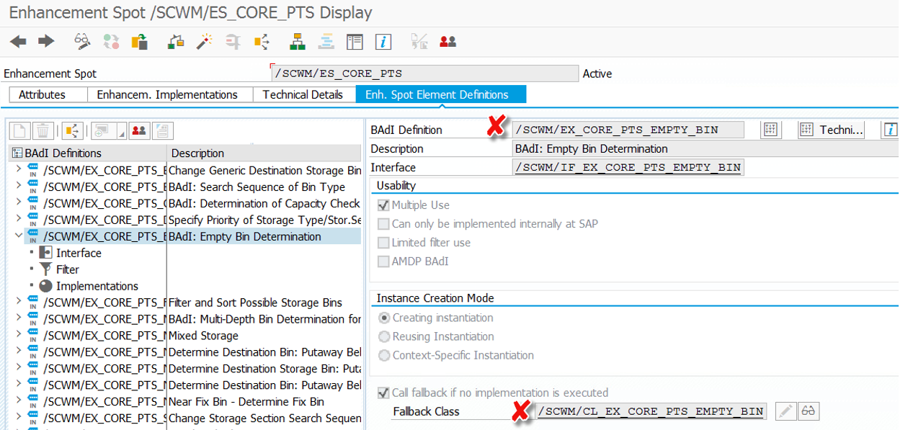This screenshot has height=430, width=908.
Task: Select Determine Destination Storage Bin: Puta row
Action: [185, 368]
